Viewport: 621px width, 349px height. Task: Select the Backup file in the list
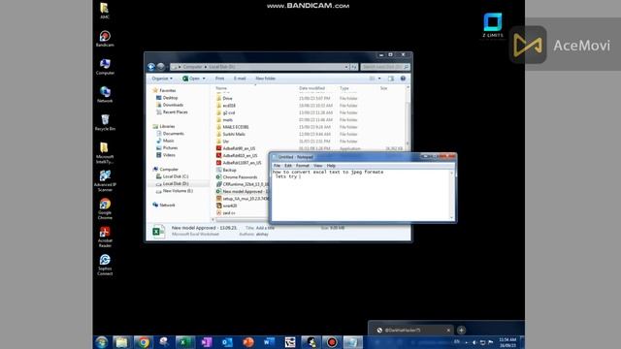point(229,170)
